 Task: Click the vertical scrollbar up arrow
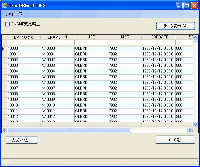[196, 37]
